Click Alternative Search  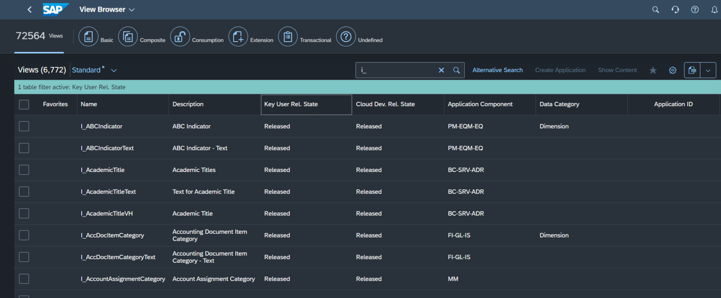pos(497,70)
